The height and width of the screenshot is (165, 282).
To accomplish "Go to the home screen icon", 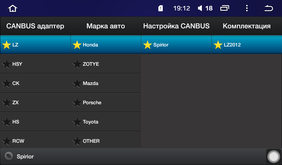I will [13, 8].
